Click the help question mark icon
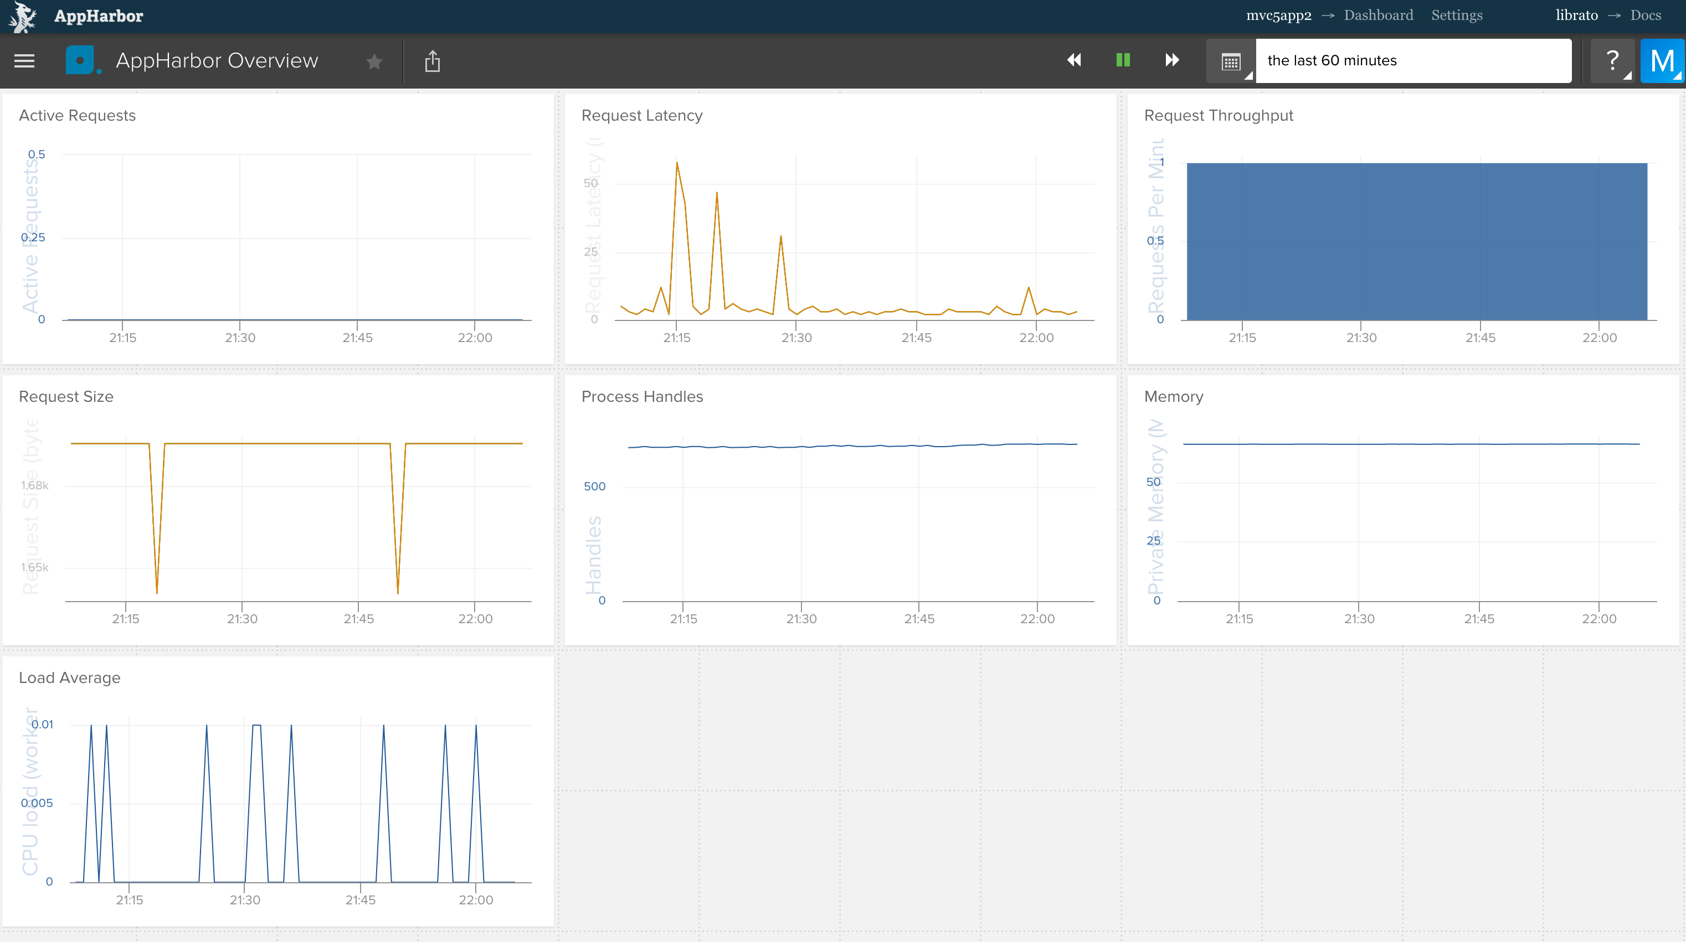Screen dimensions: 1686x942 coord(1613,60)
